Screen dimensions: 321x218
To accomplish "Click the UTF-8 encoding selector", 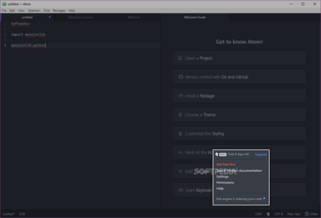I will pos(279,214).
